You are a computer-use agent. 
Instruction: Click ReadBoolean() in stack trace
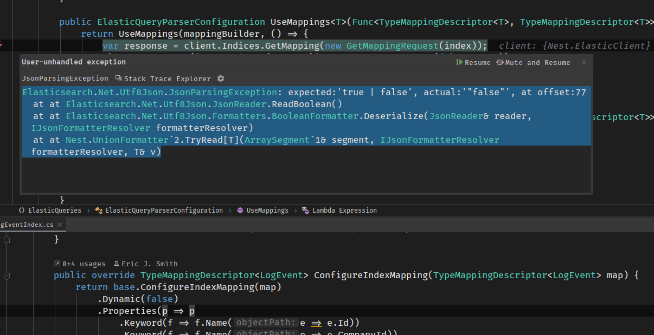[x=307, y=104]
